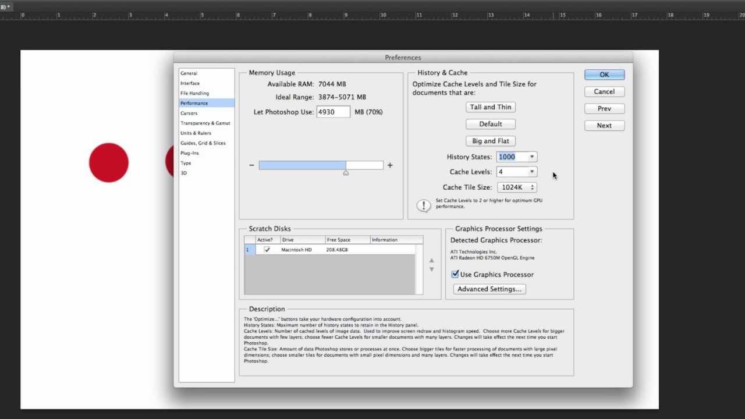Click Default cache optimize button
745x419 pixels.
(491, 124)
